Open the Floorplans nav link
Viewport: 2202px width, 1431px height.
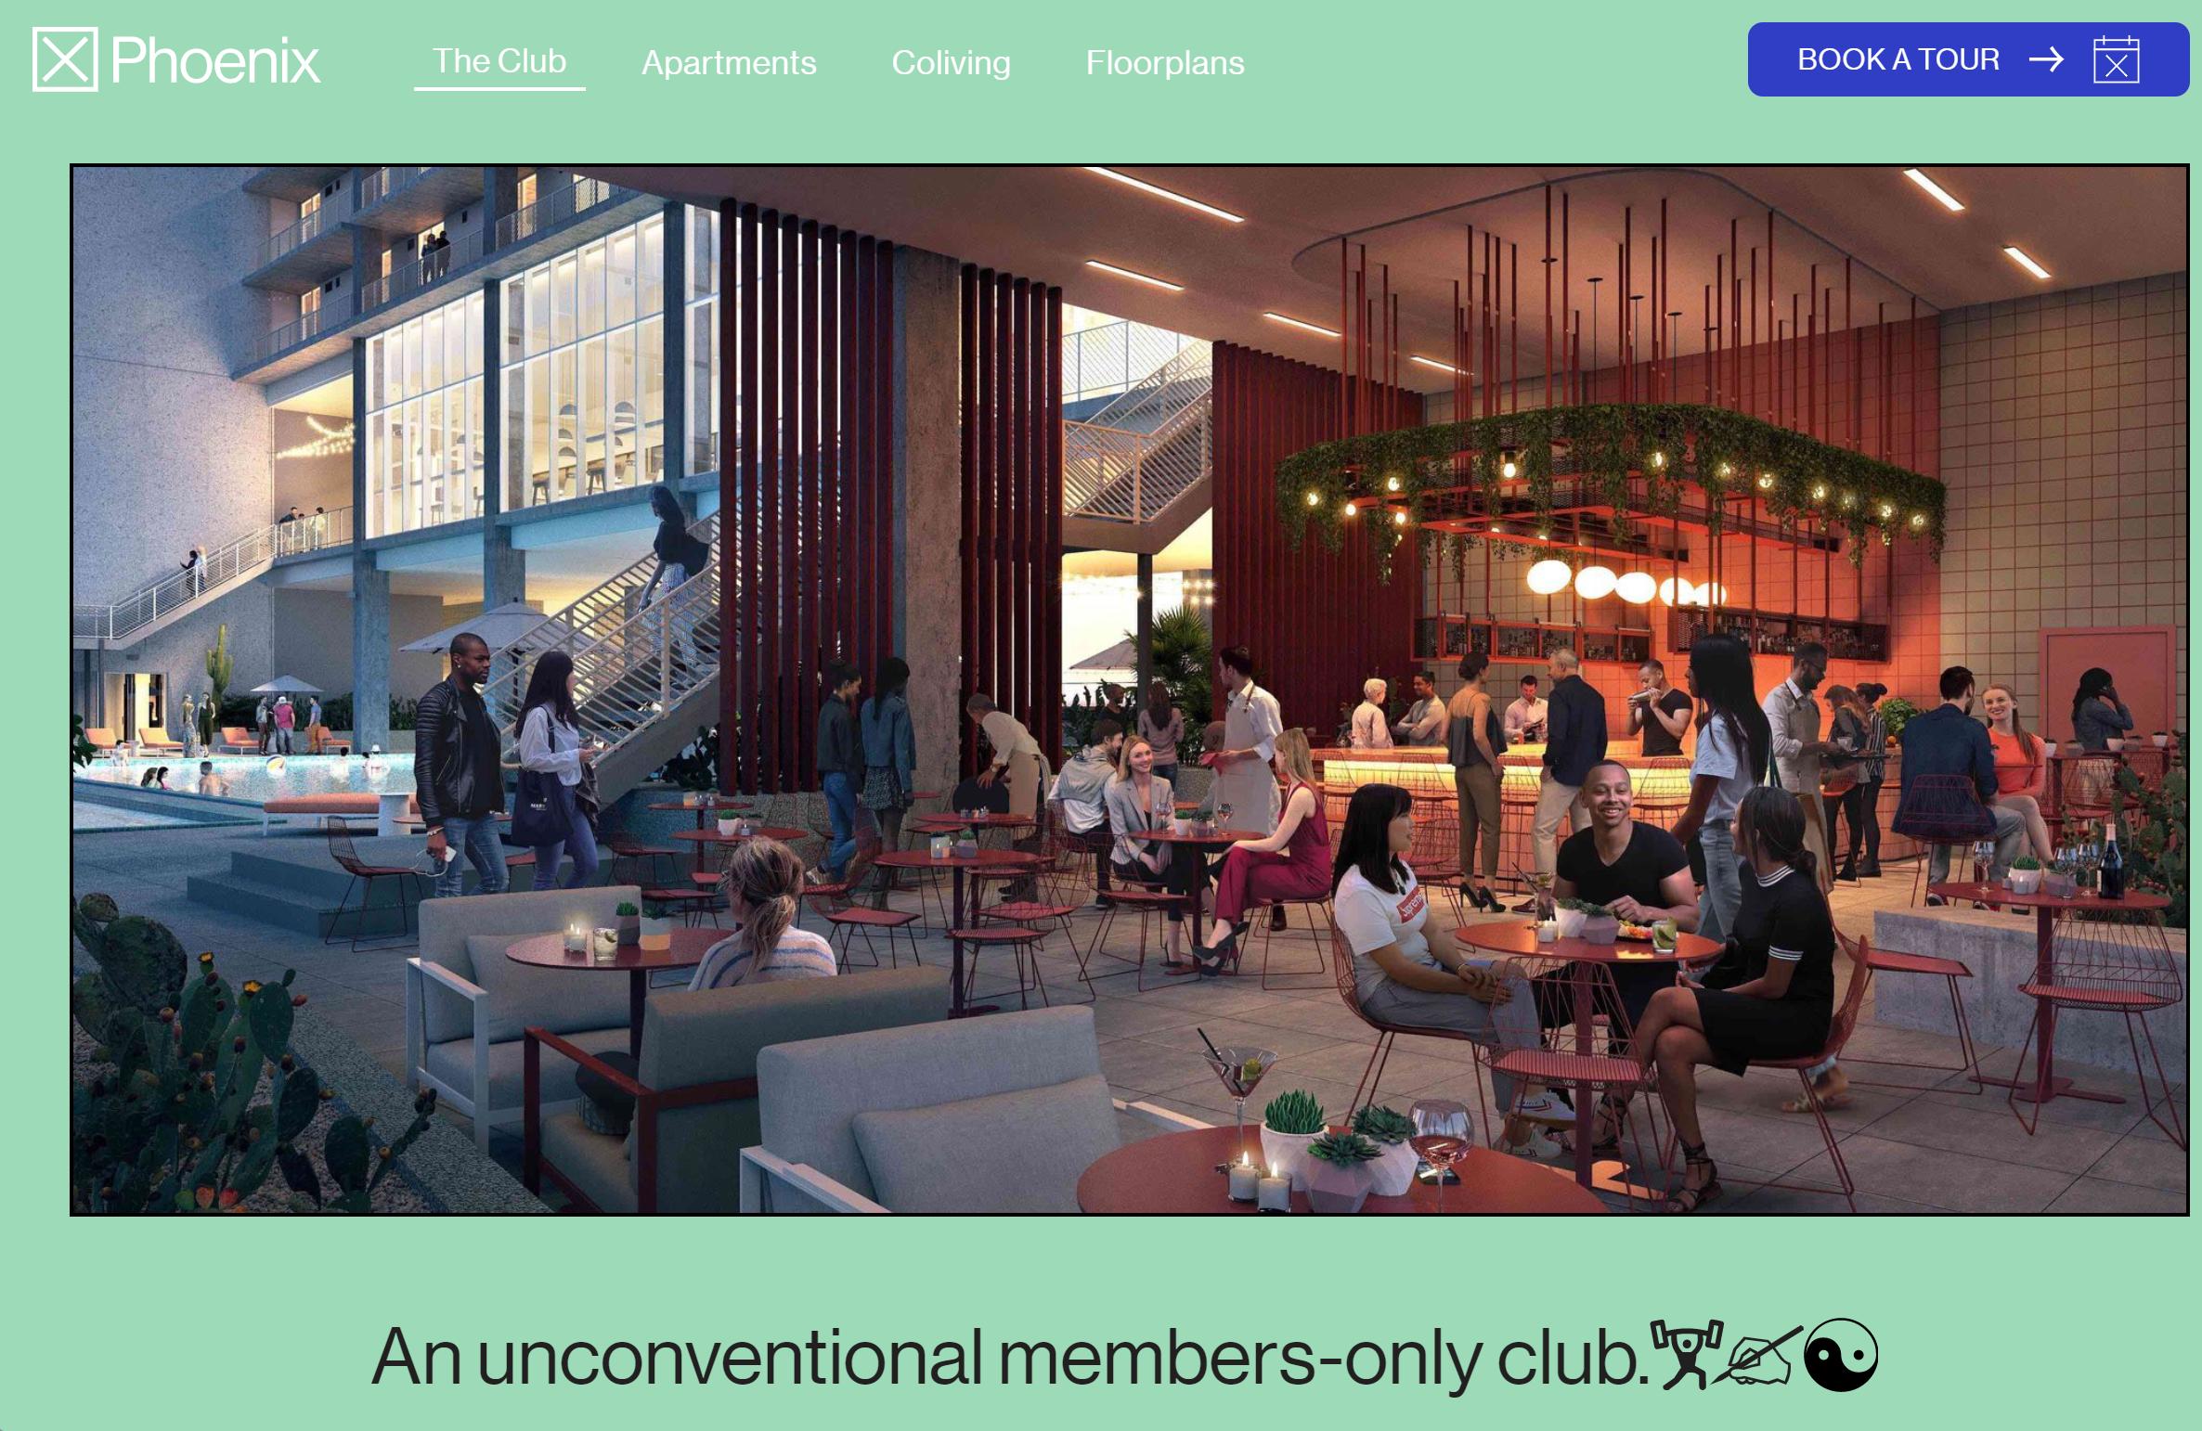pyautogui.click(x=1165, y=63)
